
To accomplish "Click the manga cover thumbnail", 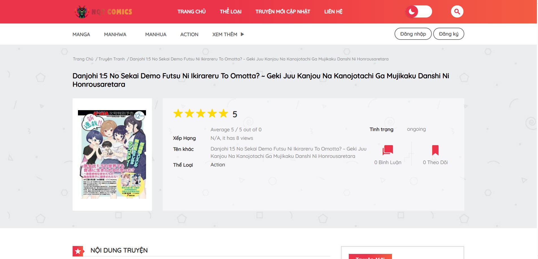I will [112, 154].
